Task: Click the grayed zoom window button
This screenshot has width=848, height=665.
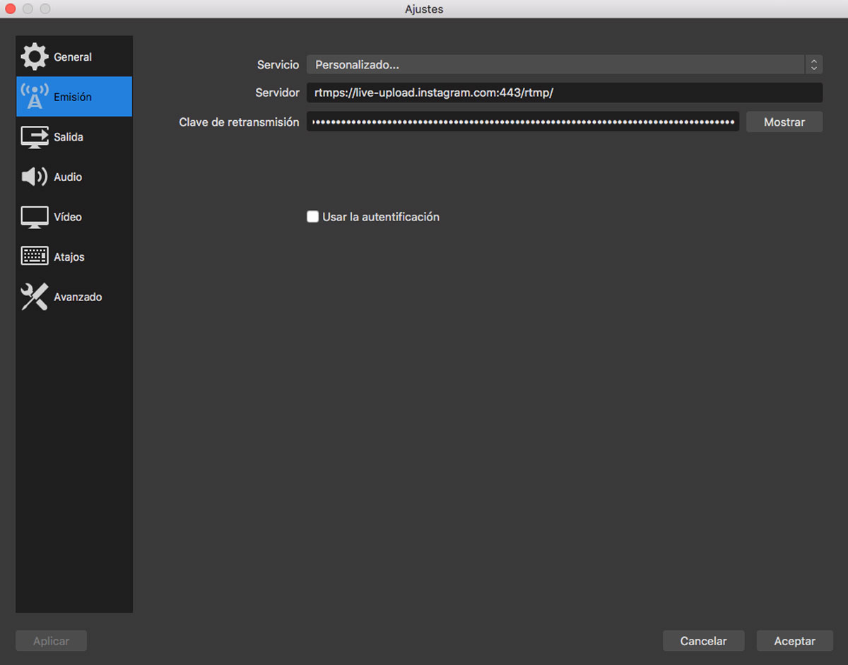Action: point(45,9)
